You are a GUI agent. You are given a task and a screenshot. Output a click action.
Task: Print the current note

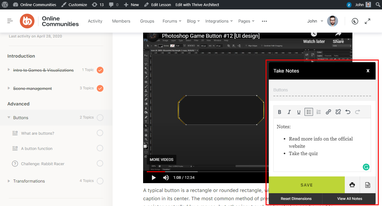click(x=352, y=185)
